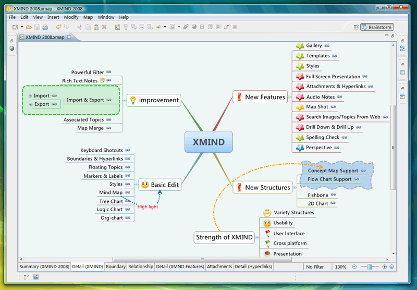Click the No Filter status entry

pyautogui.click(x=315, y=267)
